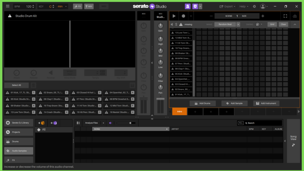Click the purple preview speaker icon
This screenshot has height=171, width=304.
110,123
